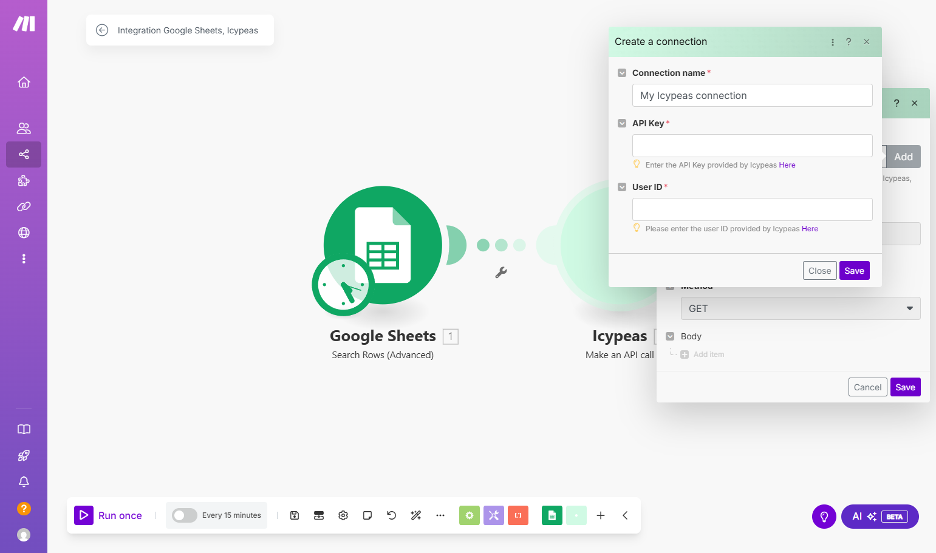Toggle the Body section checkbox
936x553 pixels.
click(670, 336)
